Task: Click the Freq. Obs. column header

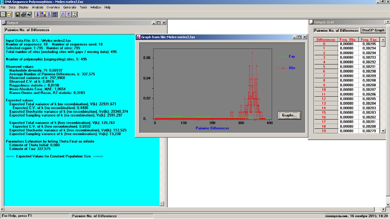Action: click(347, 39)
